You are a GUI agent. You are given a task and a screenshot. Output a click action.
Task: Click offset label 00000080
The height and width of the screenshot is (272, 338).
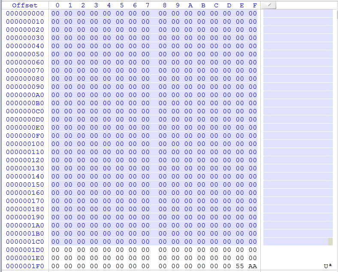pos(25,79)
